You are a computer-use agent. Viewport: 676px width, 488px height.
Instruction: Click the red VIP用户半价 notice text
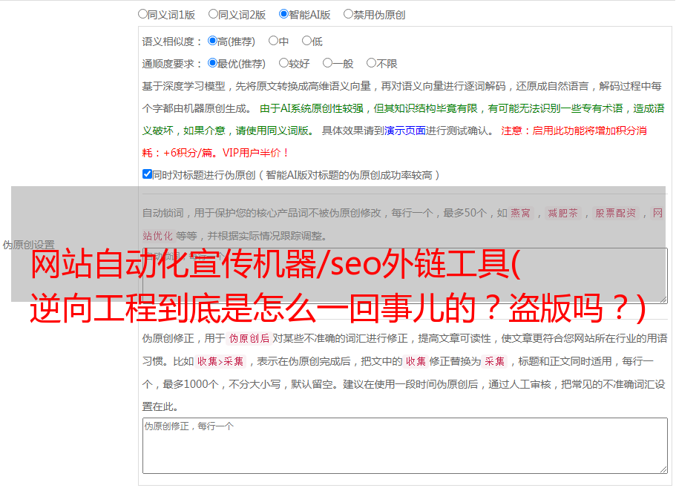(256, 153)
